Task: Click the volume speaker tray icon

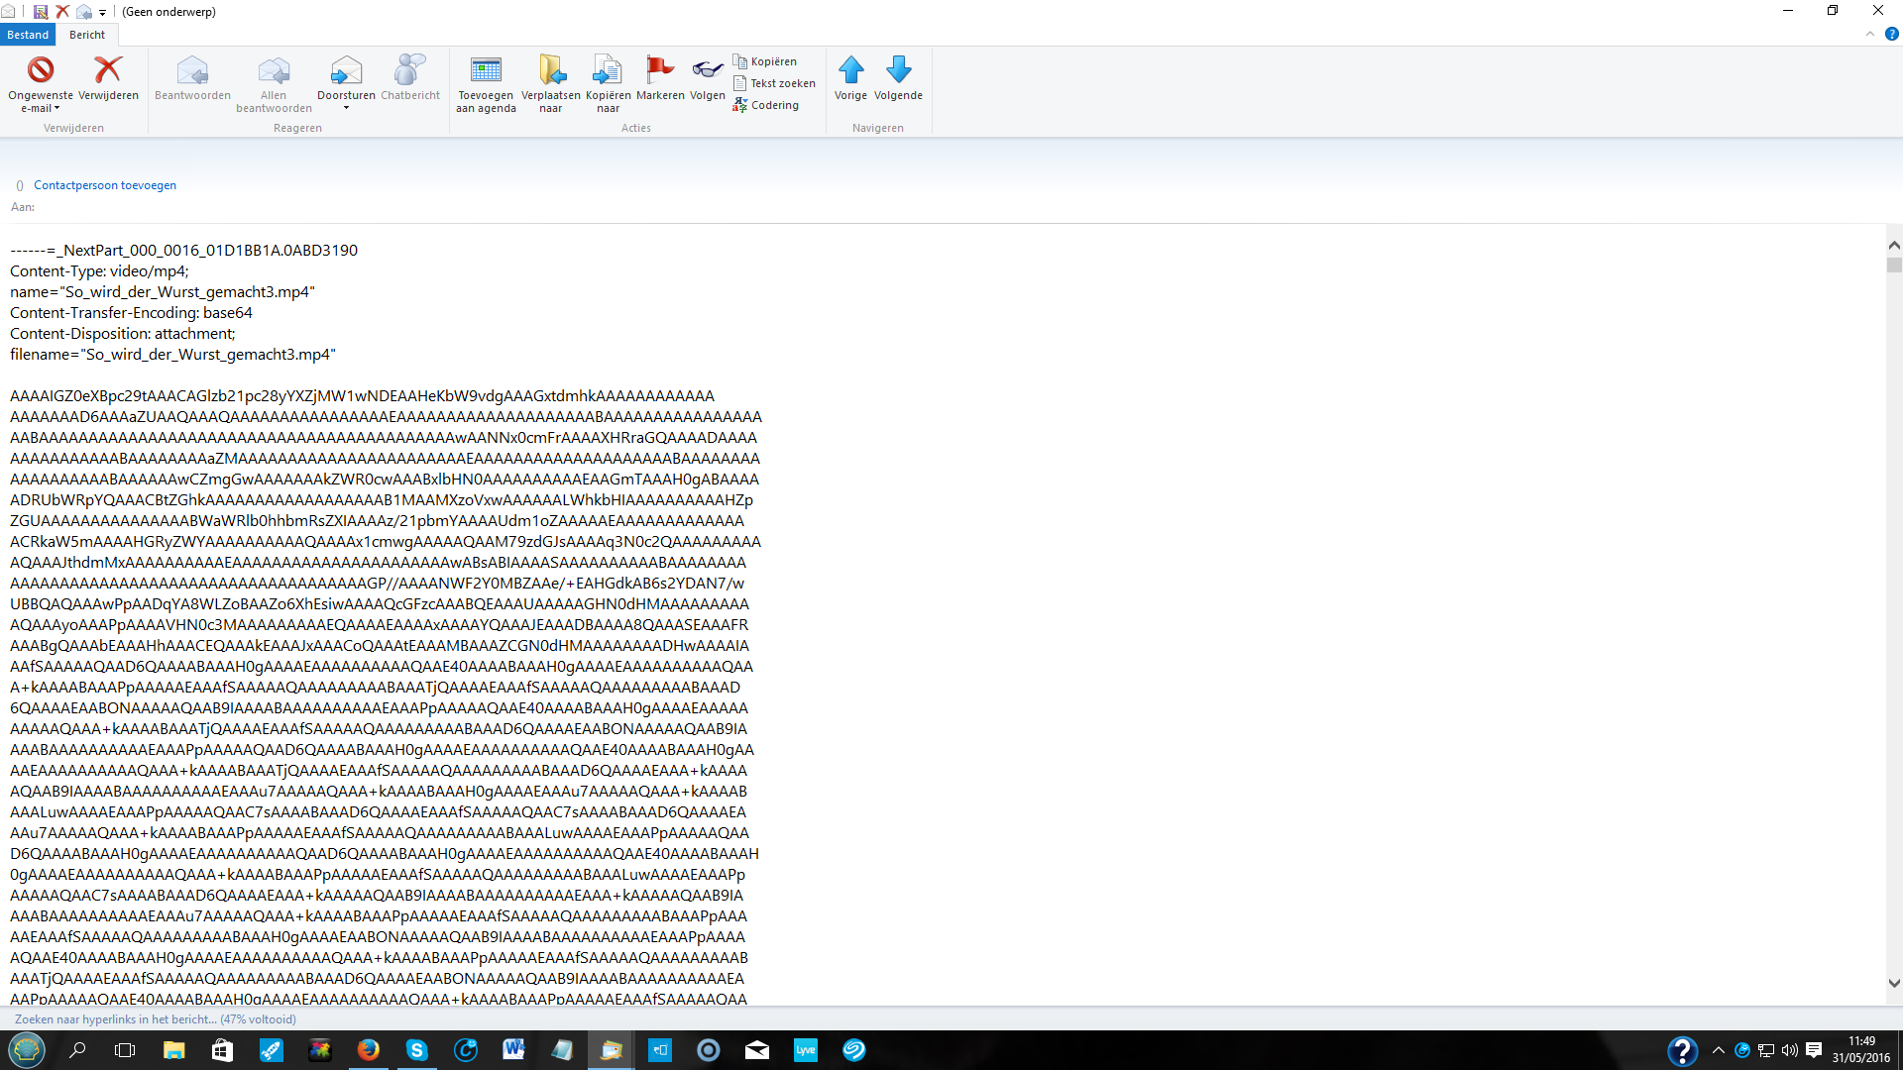Action: (x=1789, y=1050)
